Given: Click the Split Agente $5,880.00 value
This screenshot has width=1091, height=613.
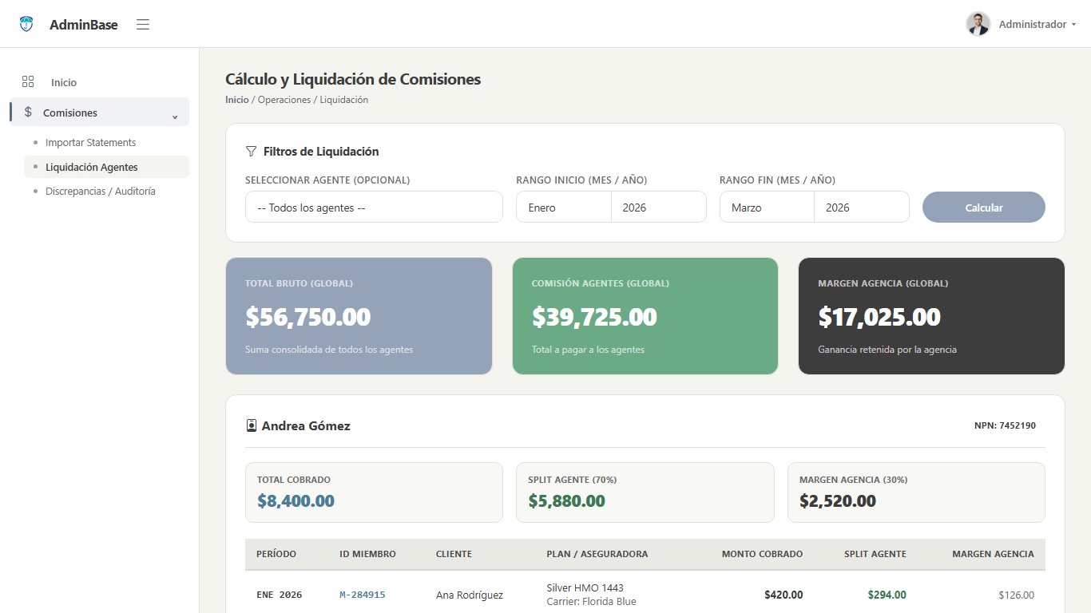Looking at the screenshot, I should [x=566, y=501].
